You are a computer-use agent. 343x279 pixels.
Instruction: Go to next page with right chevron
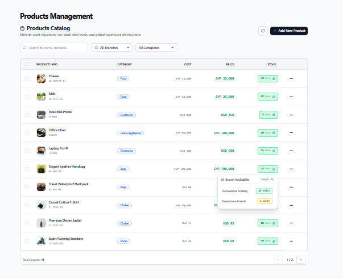click(x=301, y=260)
